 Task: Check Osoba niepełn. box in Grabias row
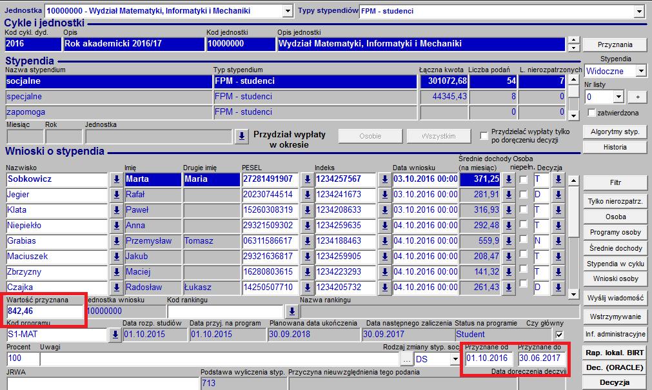coord(523,240)
